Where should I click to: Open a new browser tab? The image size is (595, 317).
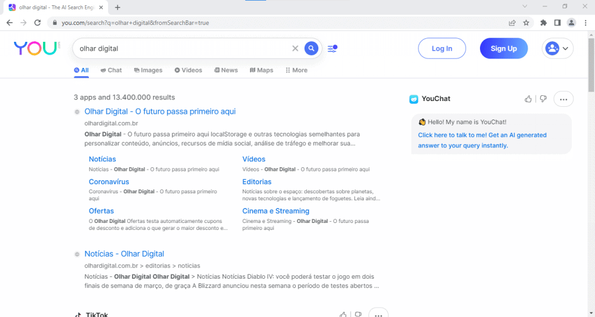117,7
